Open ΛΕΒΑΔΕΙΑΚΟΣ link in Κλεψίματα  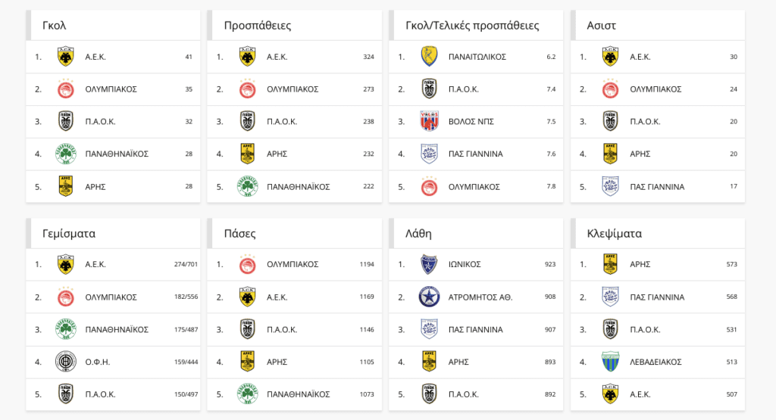click(x=656, y=362)
